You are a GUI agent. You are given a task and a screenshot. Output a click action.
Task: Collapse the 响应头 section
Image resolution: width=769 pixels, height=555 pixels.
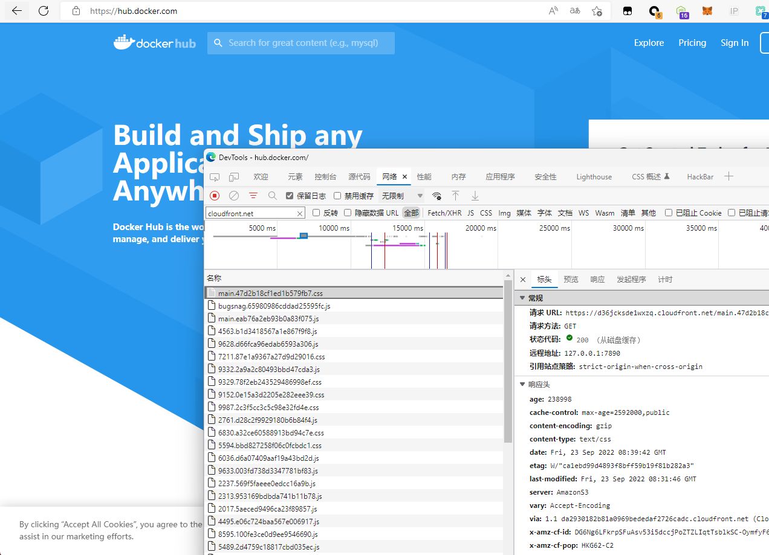tap(522, 384)
